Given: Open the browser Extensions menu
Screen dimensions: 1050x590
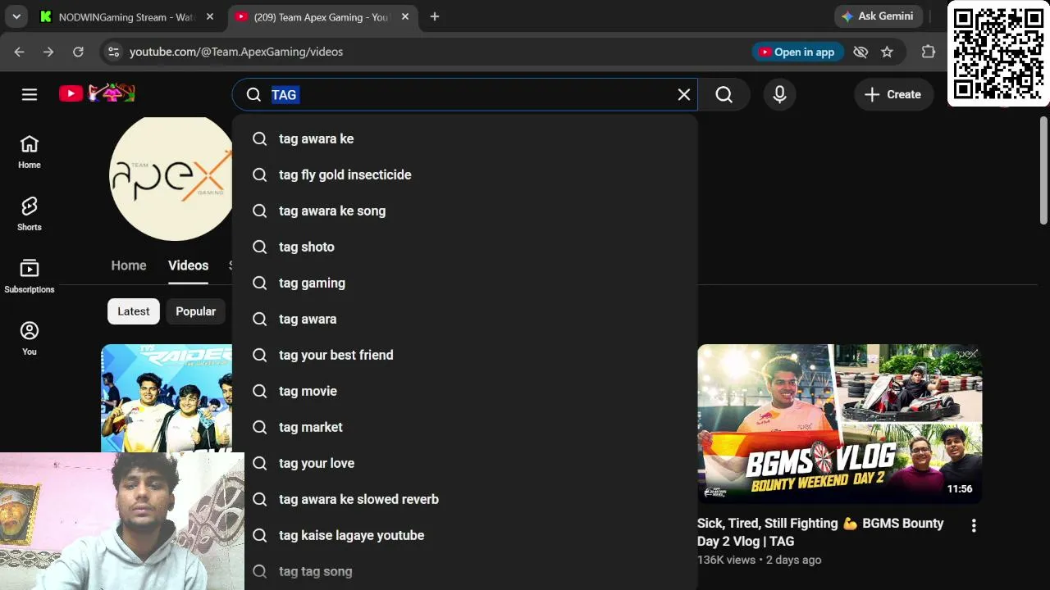Looking at the screenshot, I should [x=929, y=52].
